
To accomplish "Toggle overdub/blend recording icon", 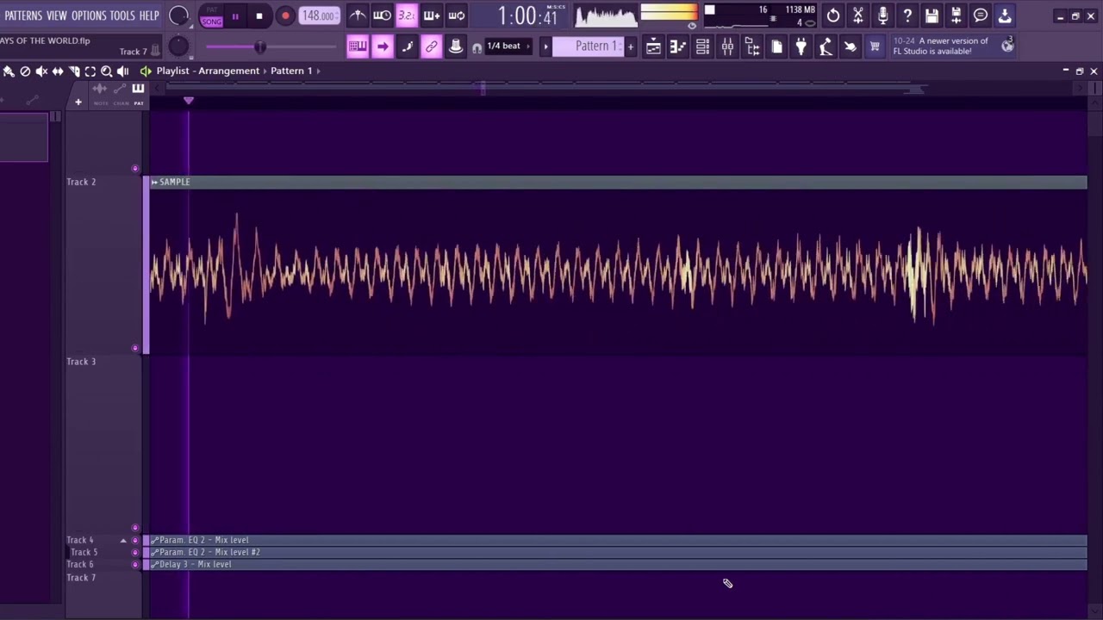I will (432, 15).
